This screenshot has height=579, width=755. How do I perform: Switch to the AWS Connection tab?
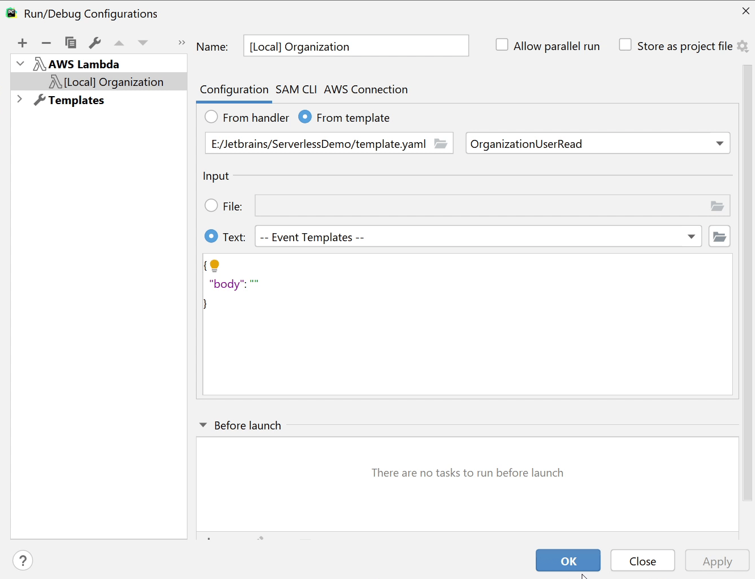tap(365, 89)
